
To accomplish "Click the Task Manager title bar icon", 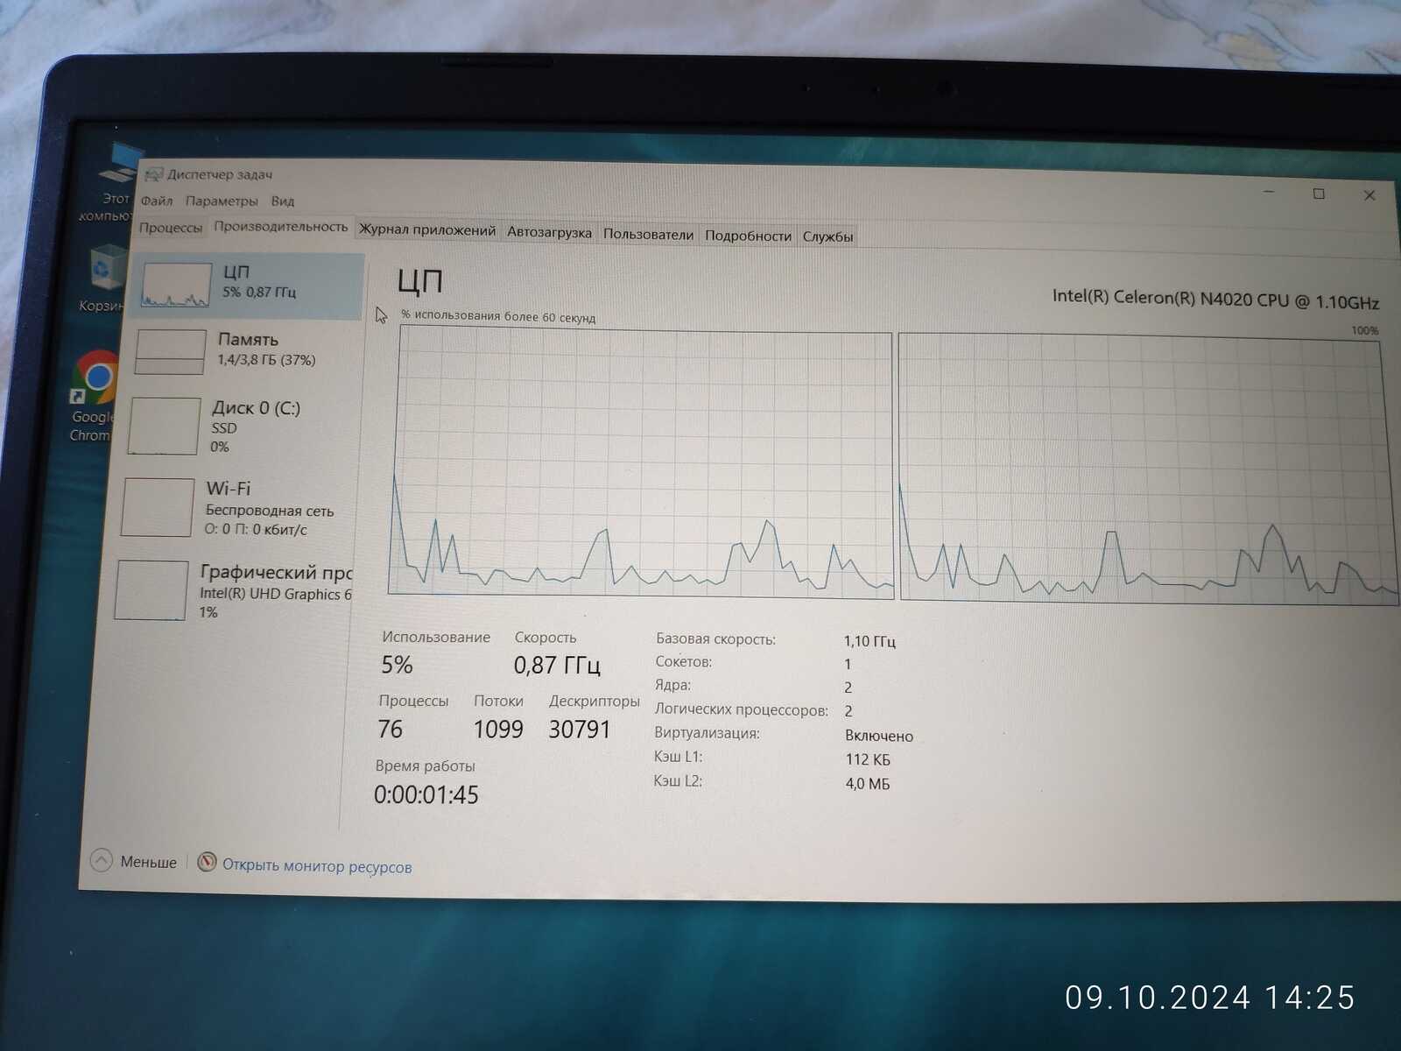I will click(x=154, y=174).
